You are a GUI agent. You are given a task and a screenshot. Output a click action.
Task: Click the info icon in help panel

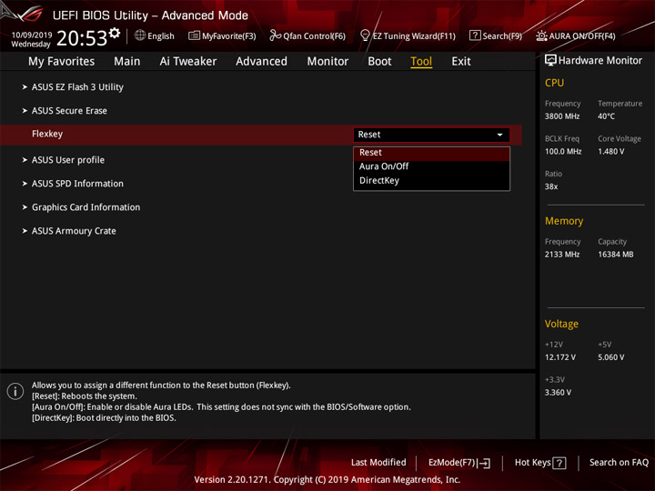click(15, 391)
